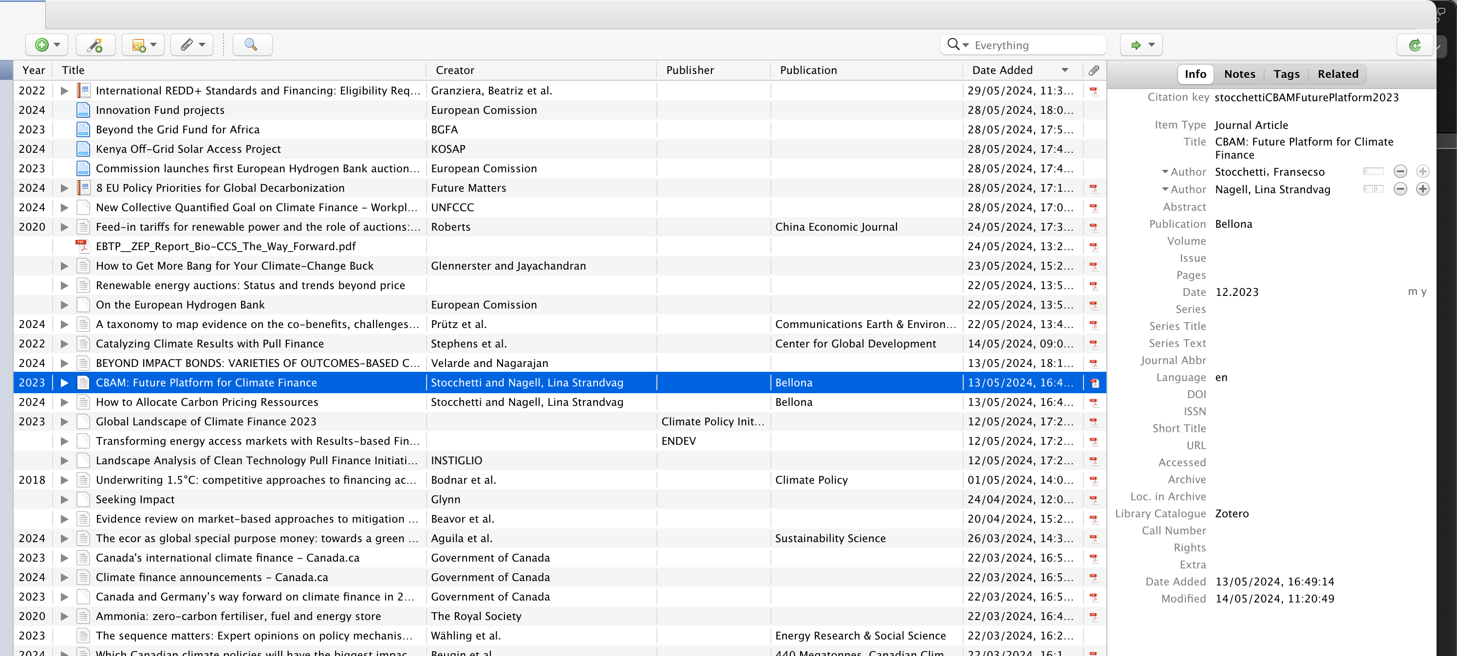Switch to the Tags tab
1457x656 pixels.
coord(1286,74)
